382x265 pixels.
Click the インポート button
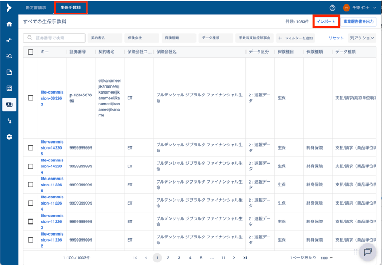coord(326,22)
